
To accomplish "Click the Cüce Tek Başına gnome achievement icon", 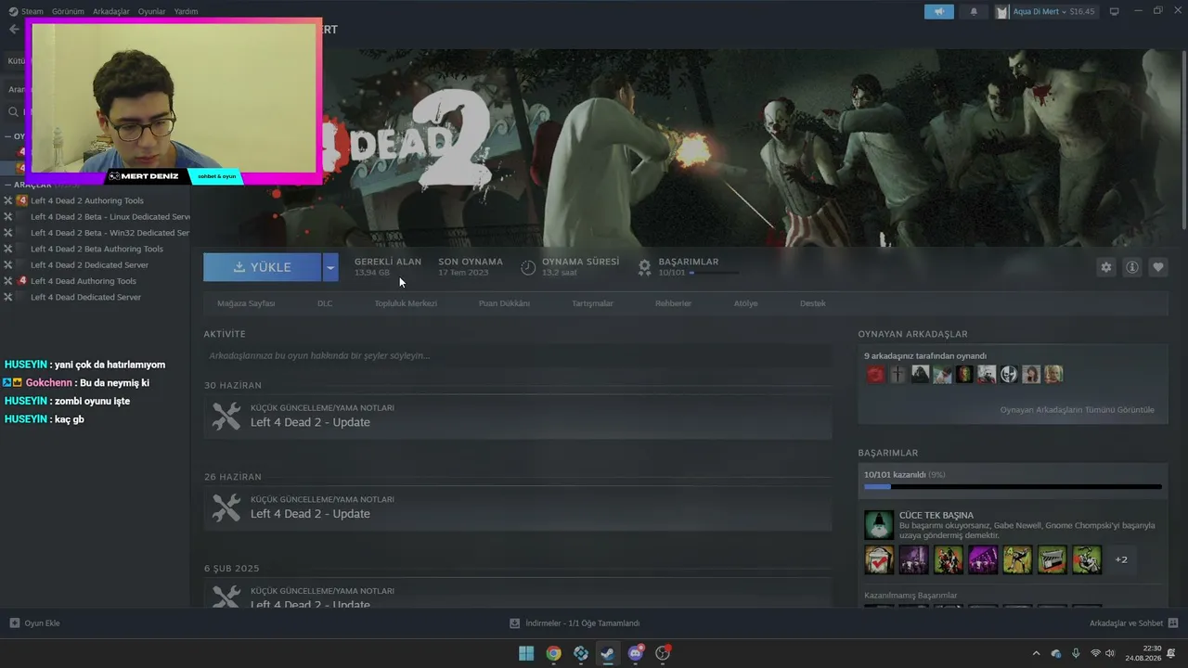I will pos(878,524).
